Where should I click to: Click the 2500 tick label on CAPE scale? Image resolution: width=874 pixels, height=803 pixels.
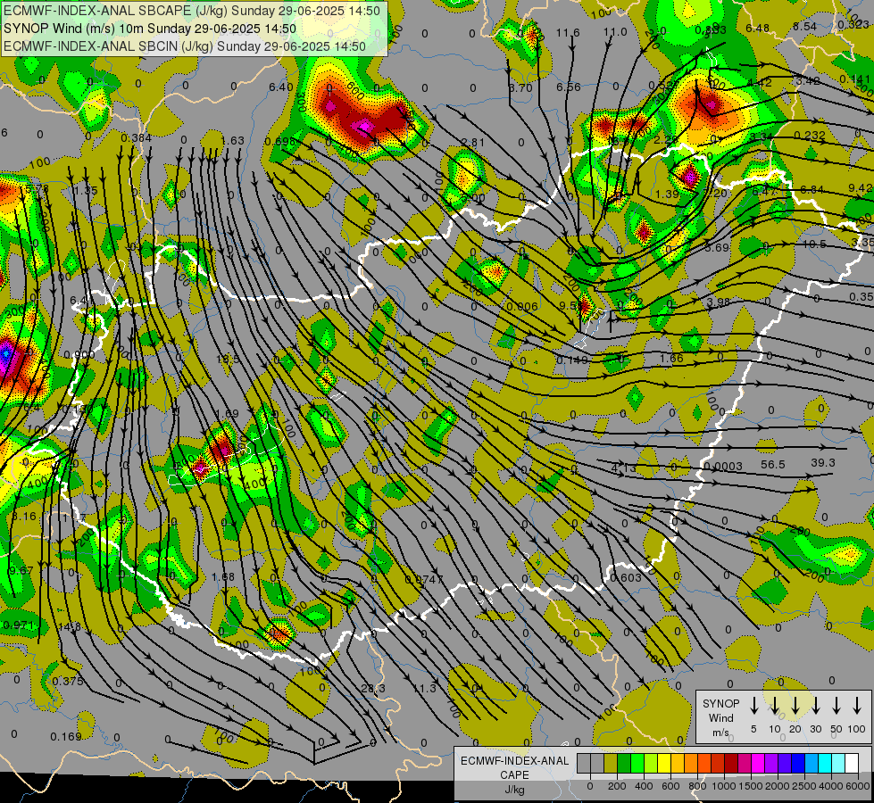tap(803, 786)
